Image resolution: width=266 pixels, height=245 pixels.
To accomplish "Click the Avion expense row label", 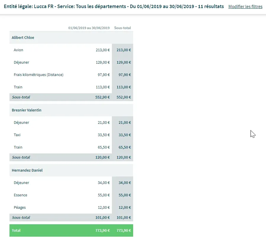I will coord(18,50).
